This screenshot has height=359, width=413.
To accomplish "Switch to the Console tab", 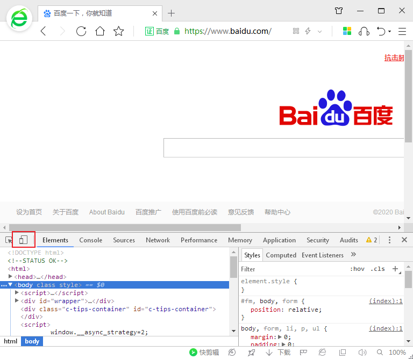I will pos(90,240).
